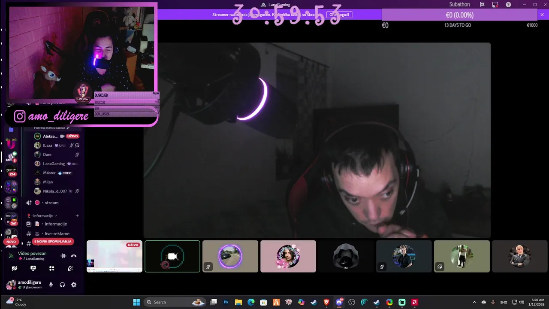
Task: Show hidden system tray icons
Action: pyautogui.click(x=474, y=302)
